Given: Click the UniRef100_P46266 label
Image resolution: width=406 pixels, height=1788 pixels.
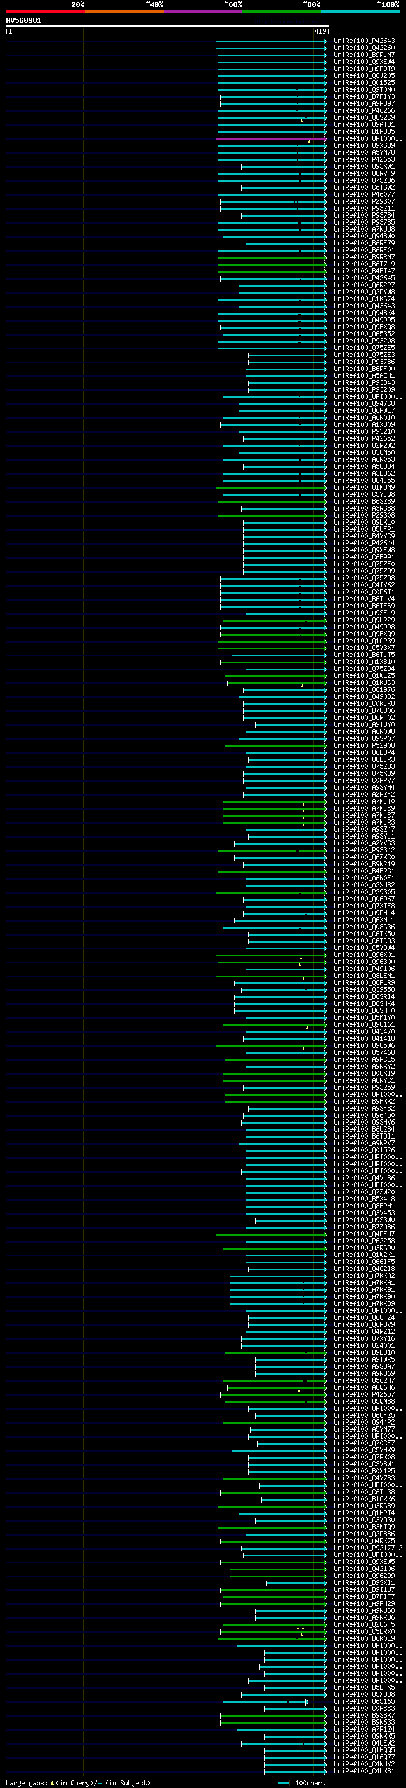Looking at the screenshot, I should (x=363, y=110).
